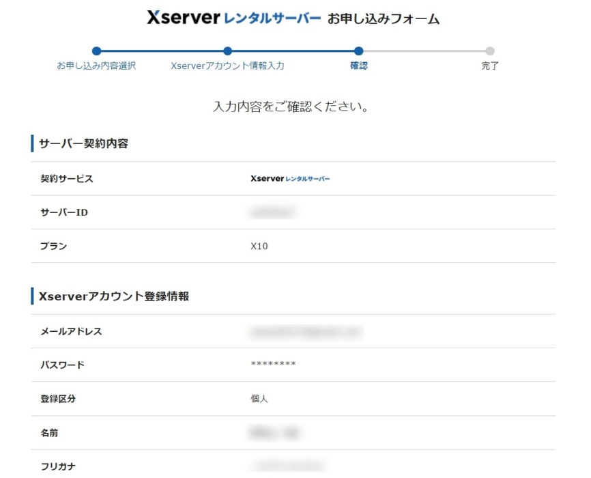
Task: Click the 確認 step dot
Action: [359, 51]
